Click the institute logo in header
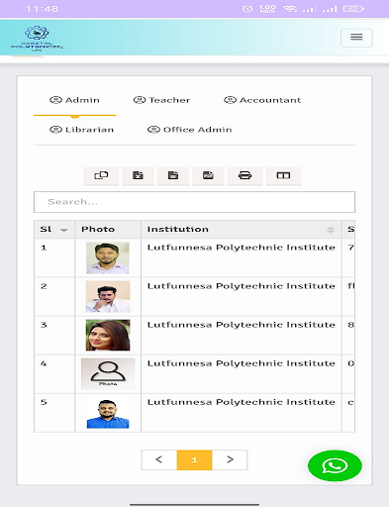389x507 pixels. point(37,39)
